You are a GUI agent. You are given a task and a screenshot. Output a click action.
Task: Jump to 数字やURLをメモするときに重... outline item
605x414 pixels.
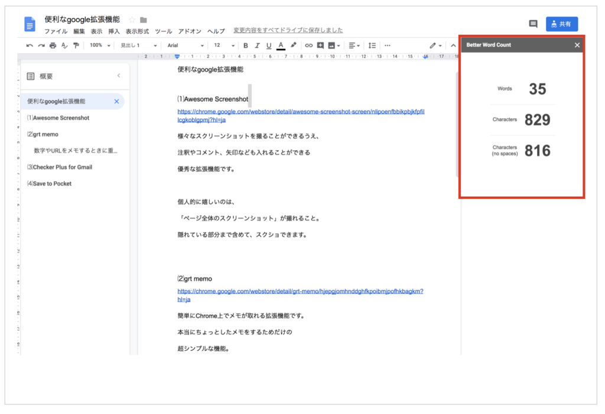[76, 151]
